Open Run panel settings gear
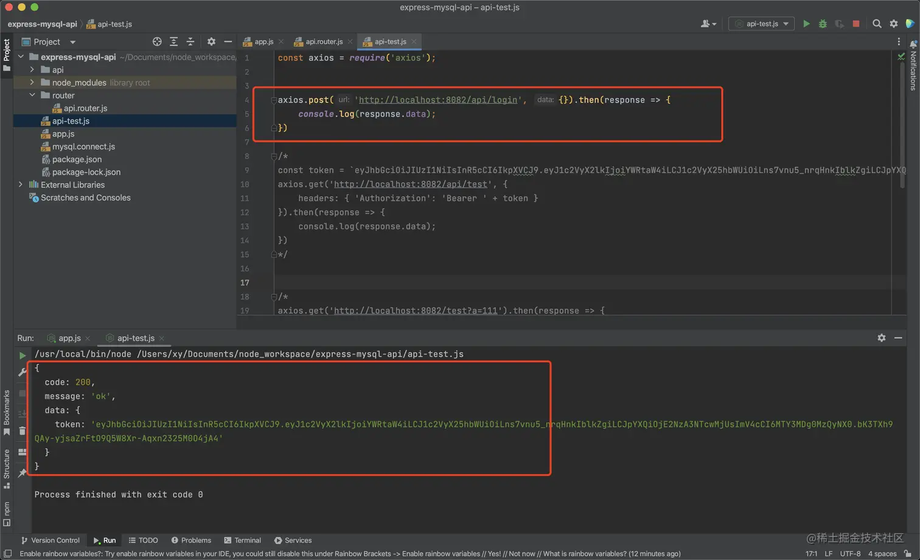 tap(882, 337)
